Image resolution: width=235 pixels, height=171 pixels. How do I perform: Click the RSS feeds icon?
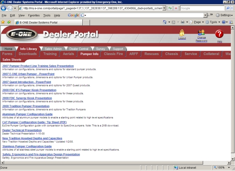point(173,22)
